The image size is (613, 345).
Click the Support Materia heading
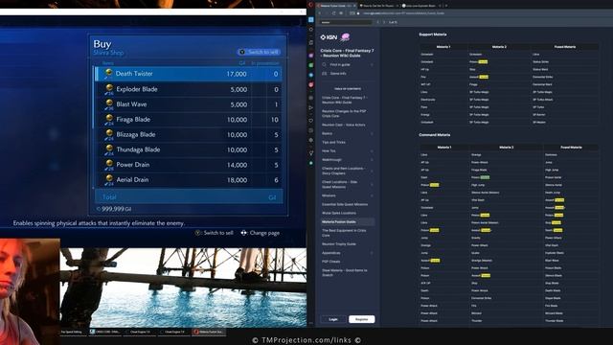click(x=433, y=34)
